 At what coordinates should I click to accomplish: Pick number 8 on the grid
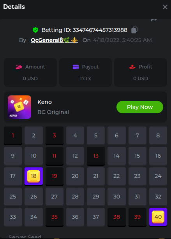click(158, 135)
